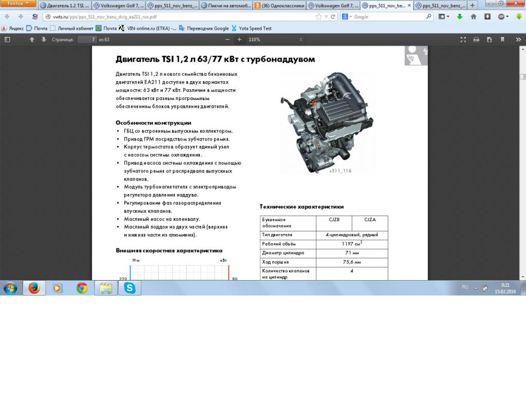Switch PDF to presentation fullscreen mode
526x394 pixels.
pos(463,40)
